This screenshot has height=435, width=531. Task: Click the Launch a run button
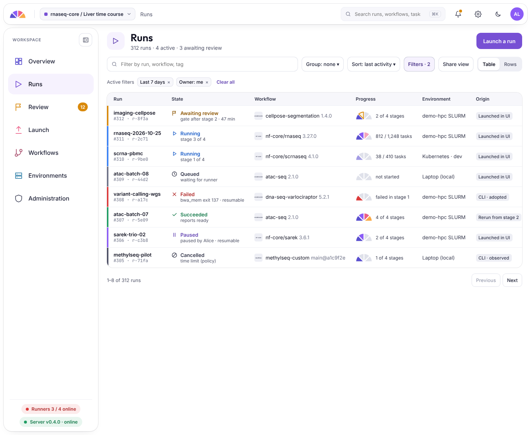click(499, 41)
